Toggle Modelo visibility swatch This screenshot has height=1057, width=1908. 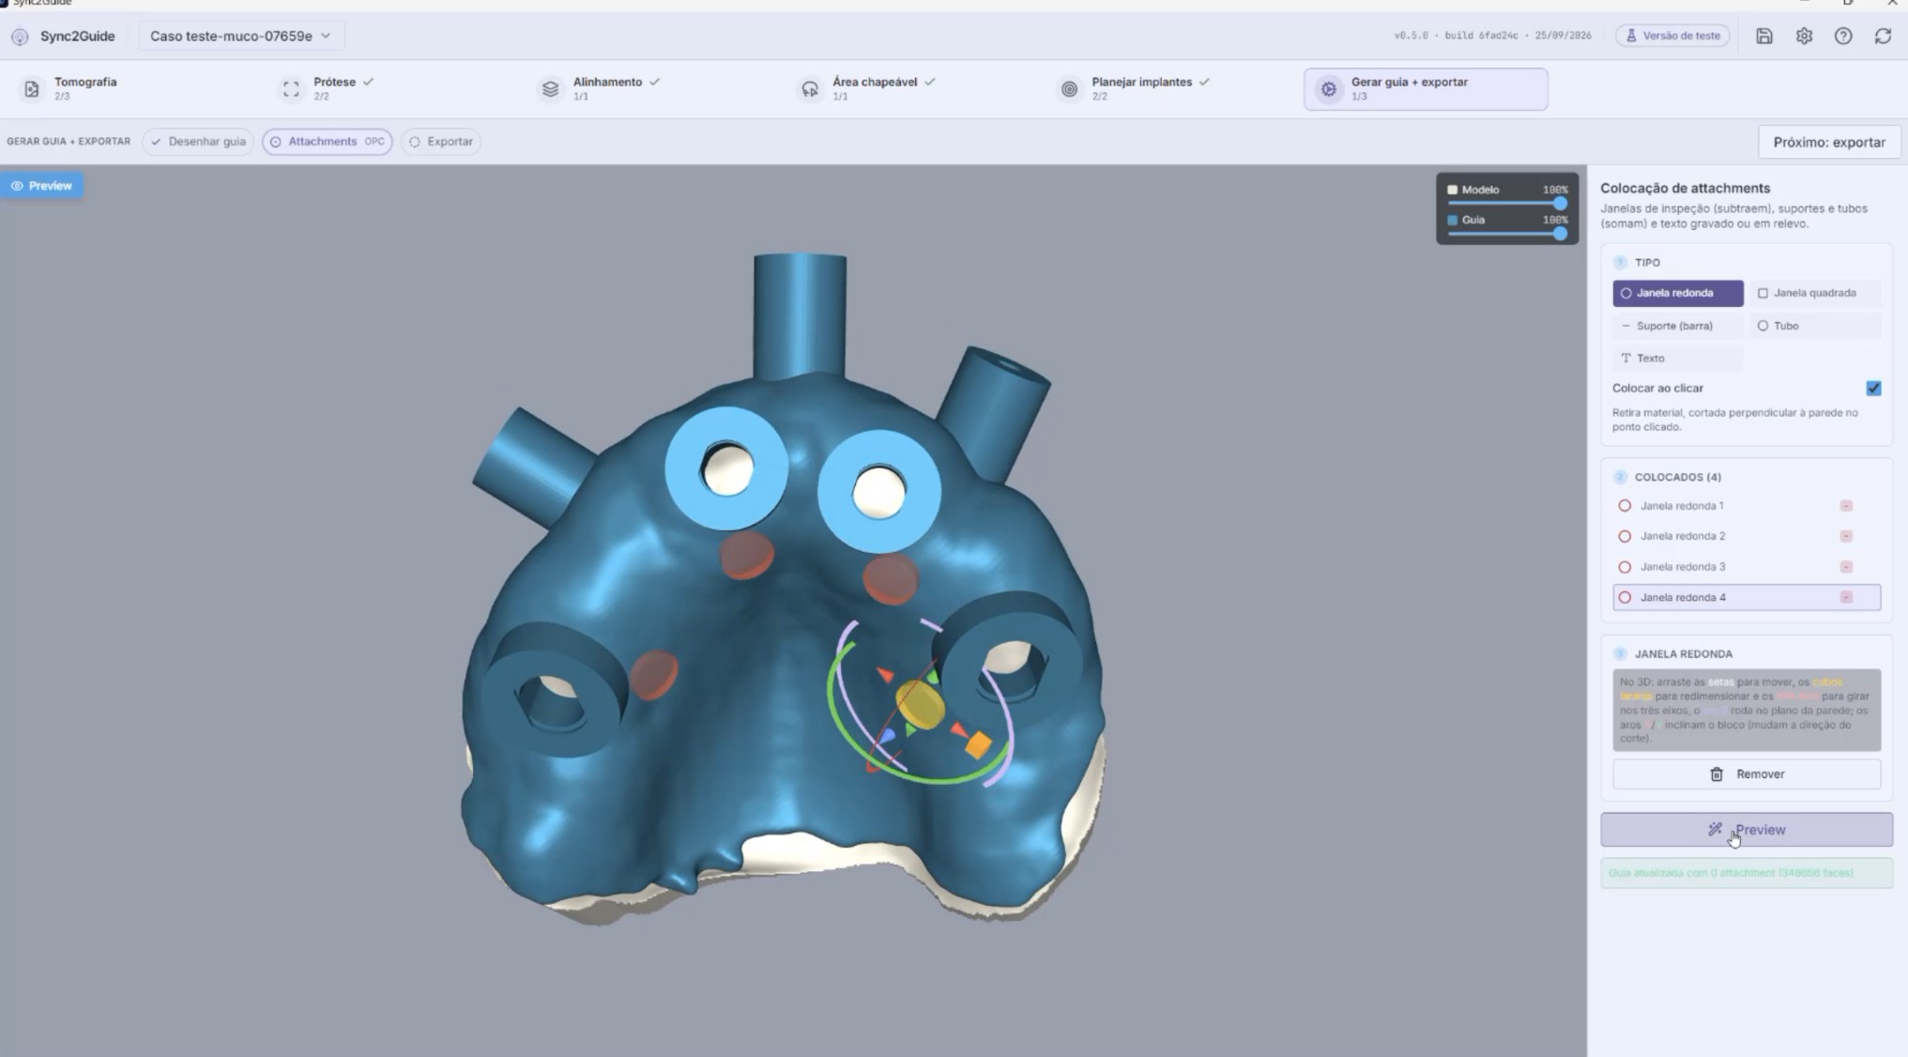[x=1452, y=190]
